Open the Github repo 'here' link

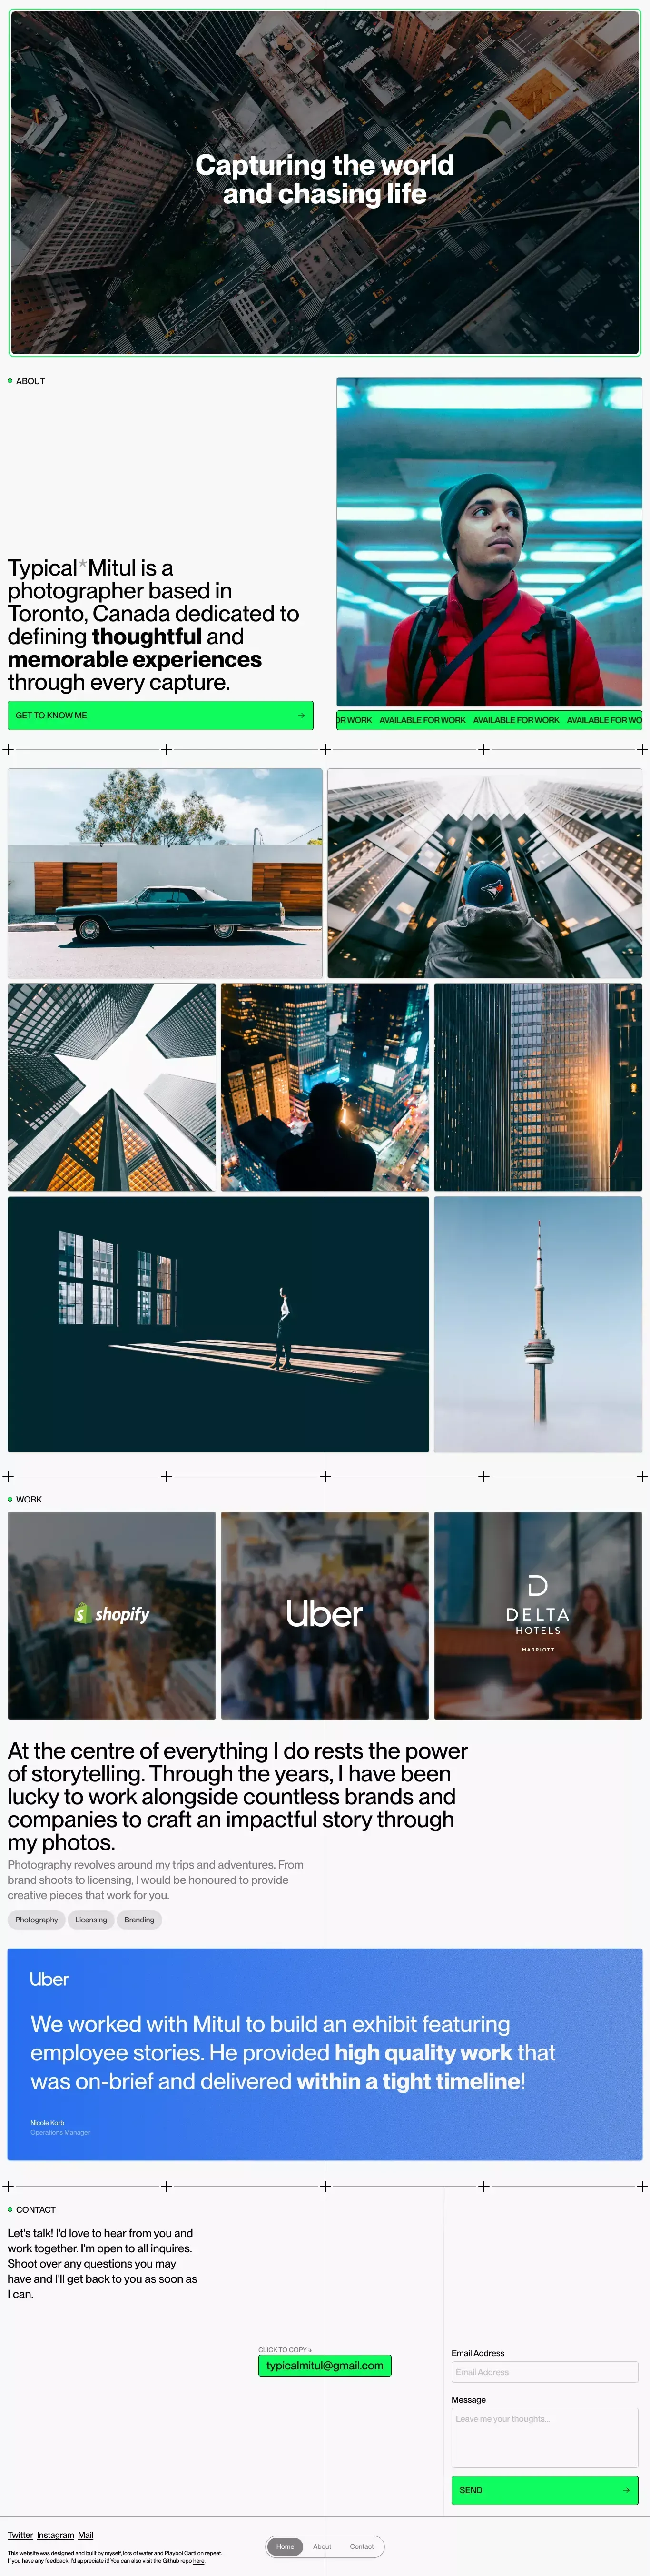199,2560
